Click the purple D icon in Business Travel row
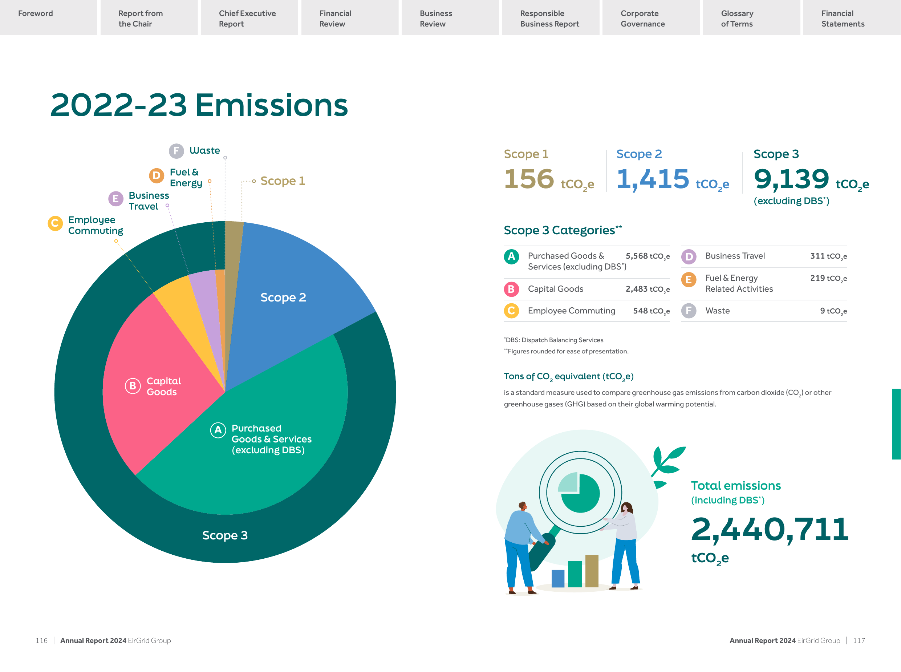This screenshot has height=672, width=901. point(689,257)
